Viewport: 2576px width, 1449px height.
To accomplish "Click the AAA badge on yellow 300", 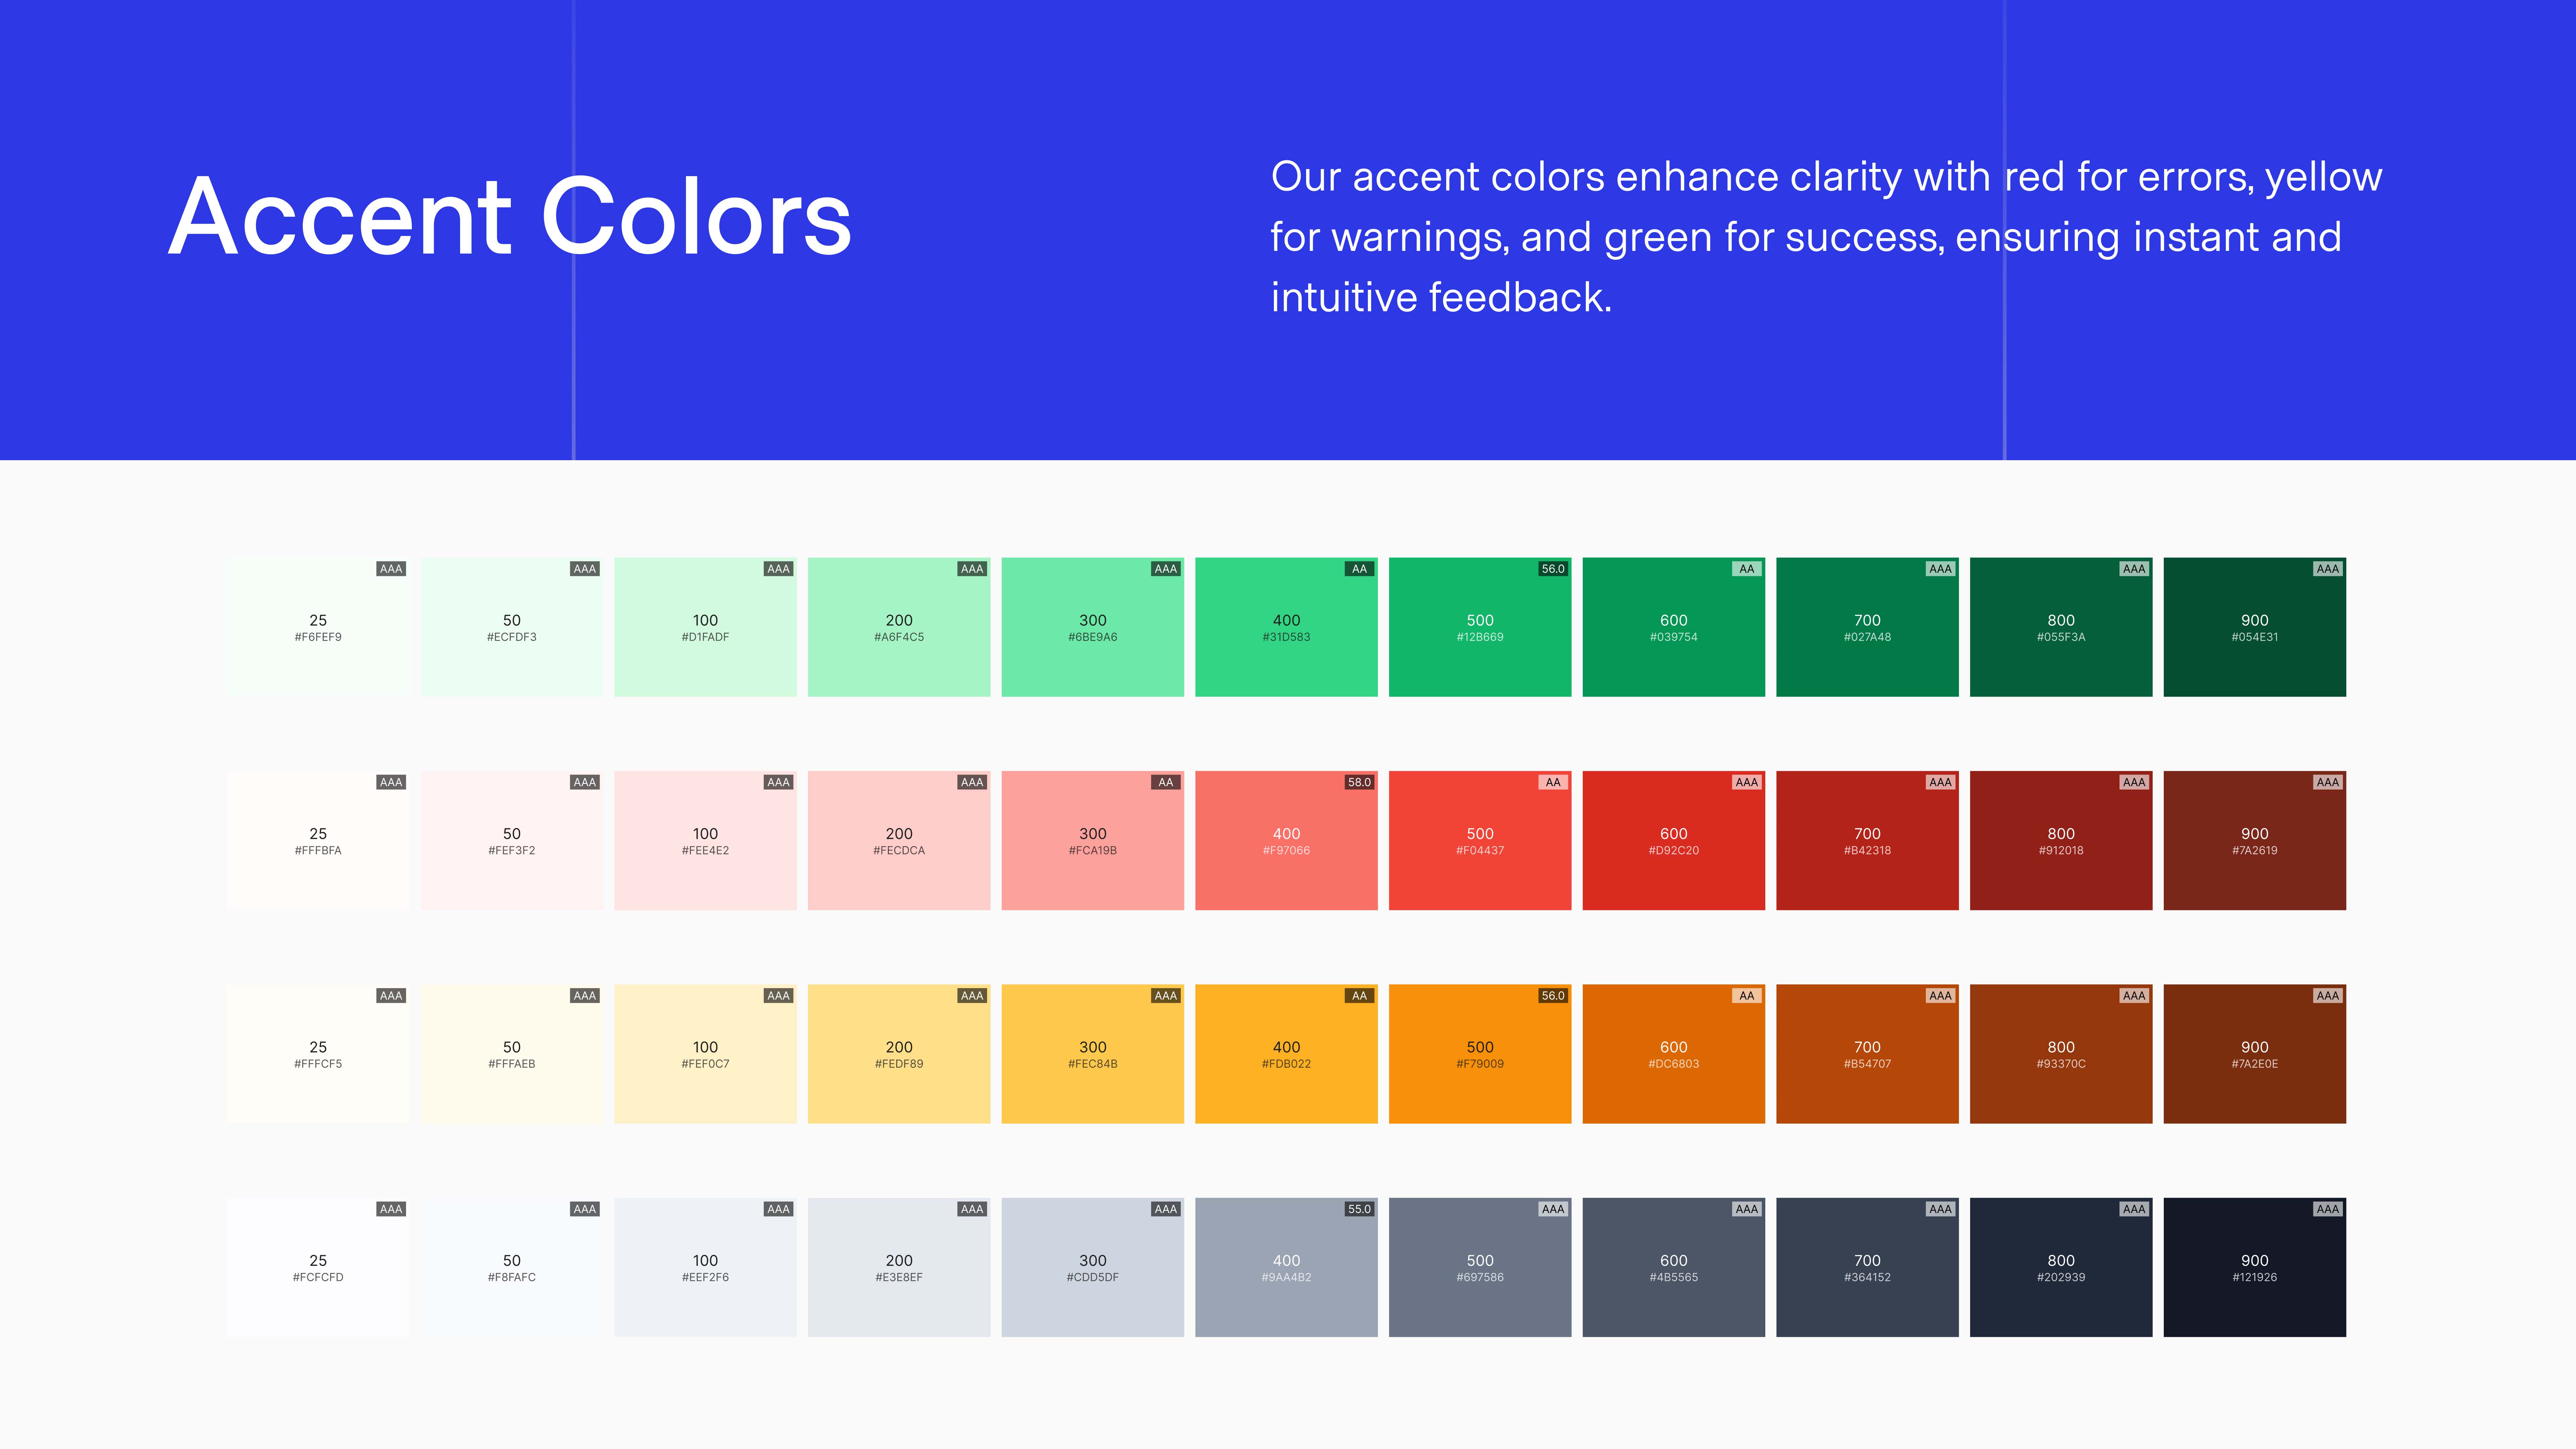I will tap(1166, 996).
